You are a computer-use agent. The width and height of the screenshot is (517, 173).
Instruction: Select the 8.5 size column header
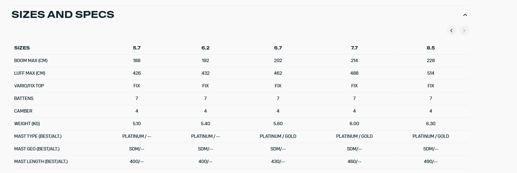431,48
